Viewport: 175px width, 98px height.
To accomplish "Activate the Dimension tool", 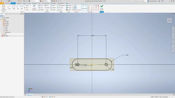I will [84, 8].
